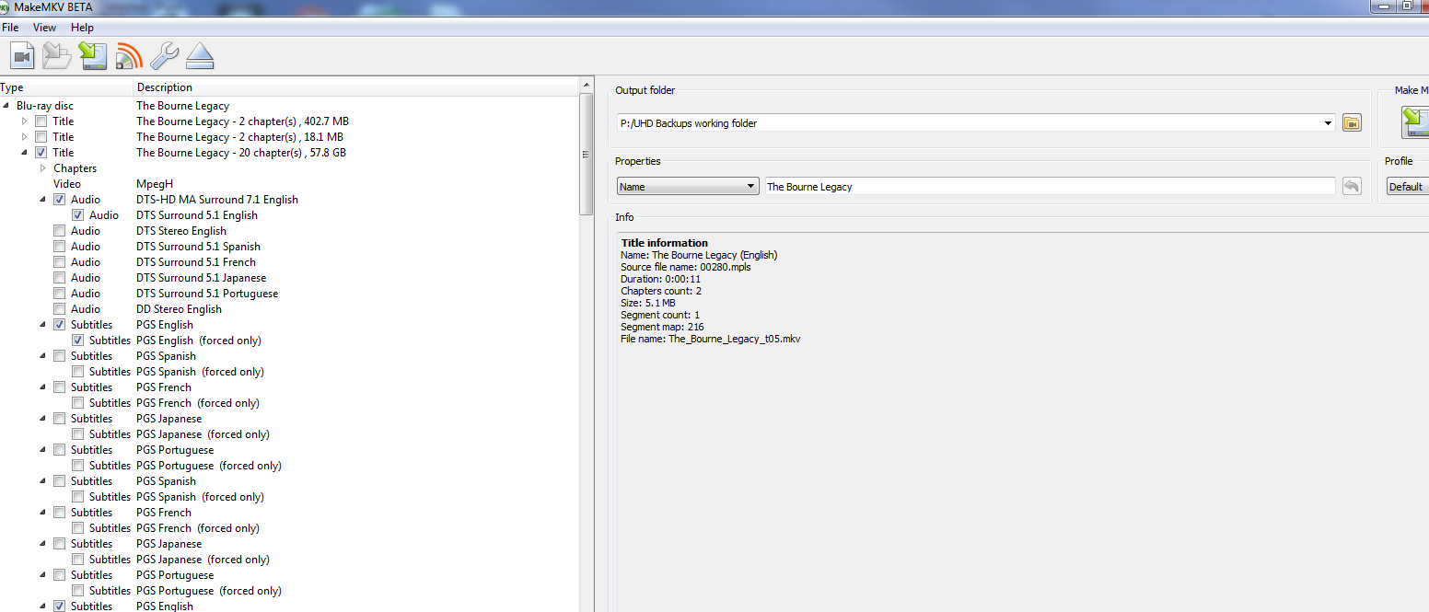1429x612 pixels.
Task: Click 'Source file name: 00280.mpls' line
Action: click(x=687, y=267)
